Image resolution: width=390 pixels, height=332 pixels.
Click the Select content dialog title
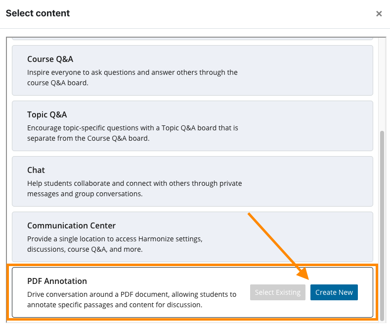38,13
